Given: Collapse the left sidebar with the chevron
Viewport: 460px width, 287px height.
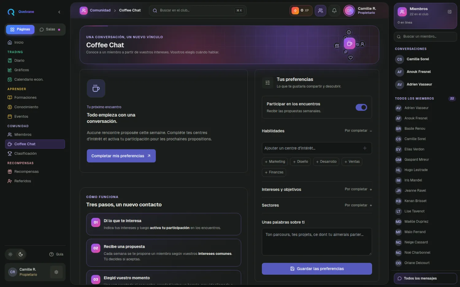Looking at the screenshot, I should pyautogui.click(x=59, y=12).
